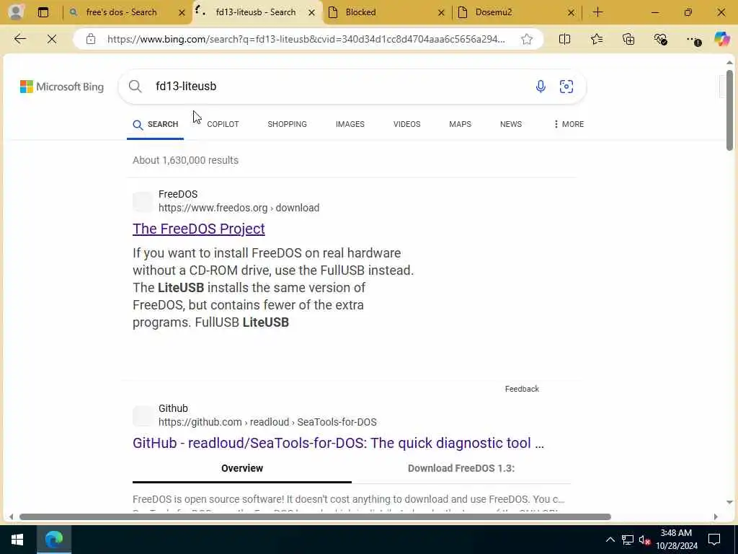Viewport: 738px width, 554px height.
Task: Close the Dosemu2 tab
Action: coord(571,13)
